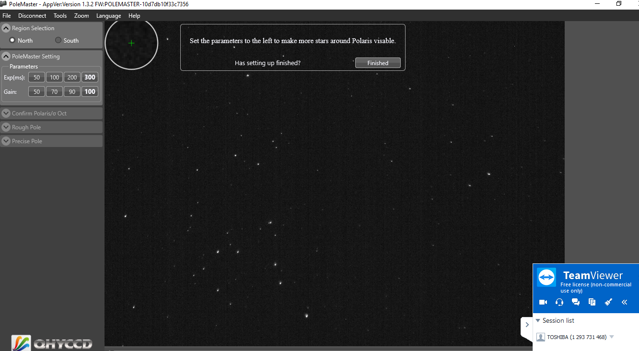Viewport: 639px width, 351px height.
Task: Open the TOSHIBA session dropdown arrow
Action: pos(612,337)
